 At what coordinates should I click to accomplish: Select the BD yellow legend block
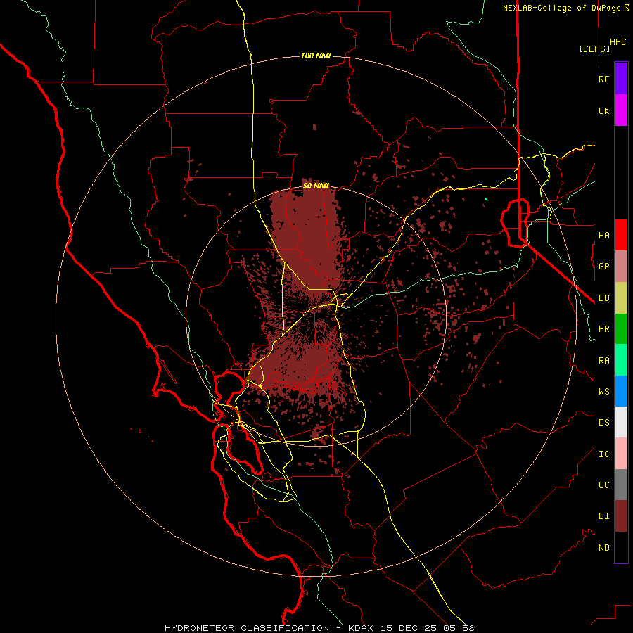[x=621, y=298]
